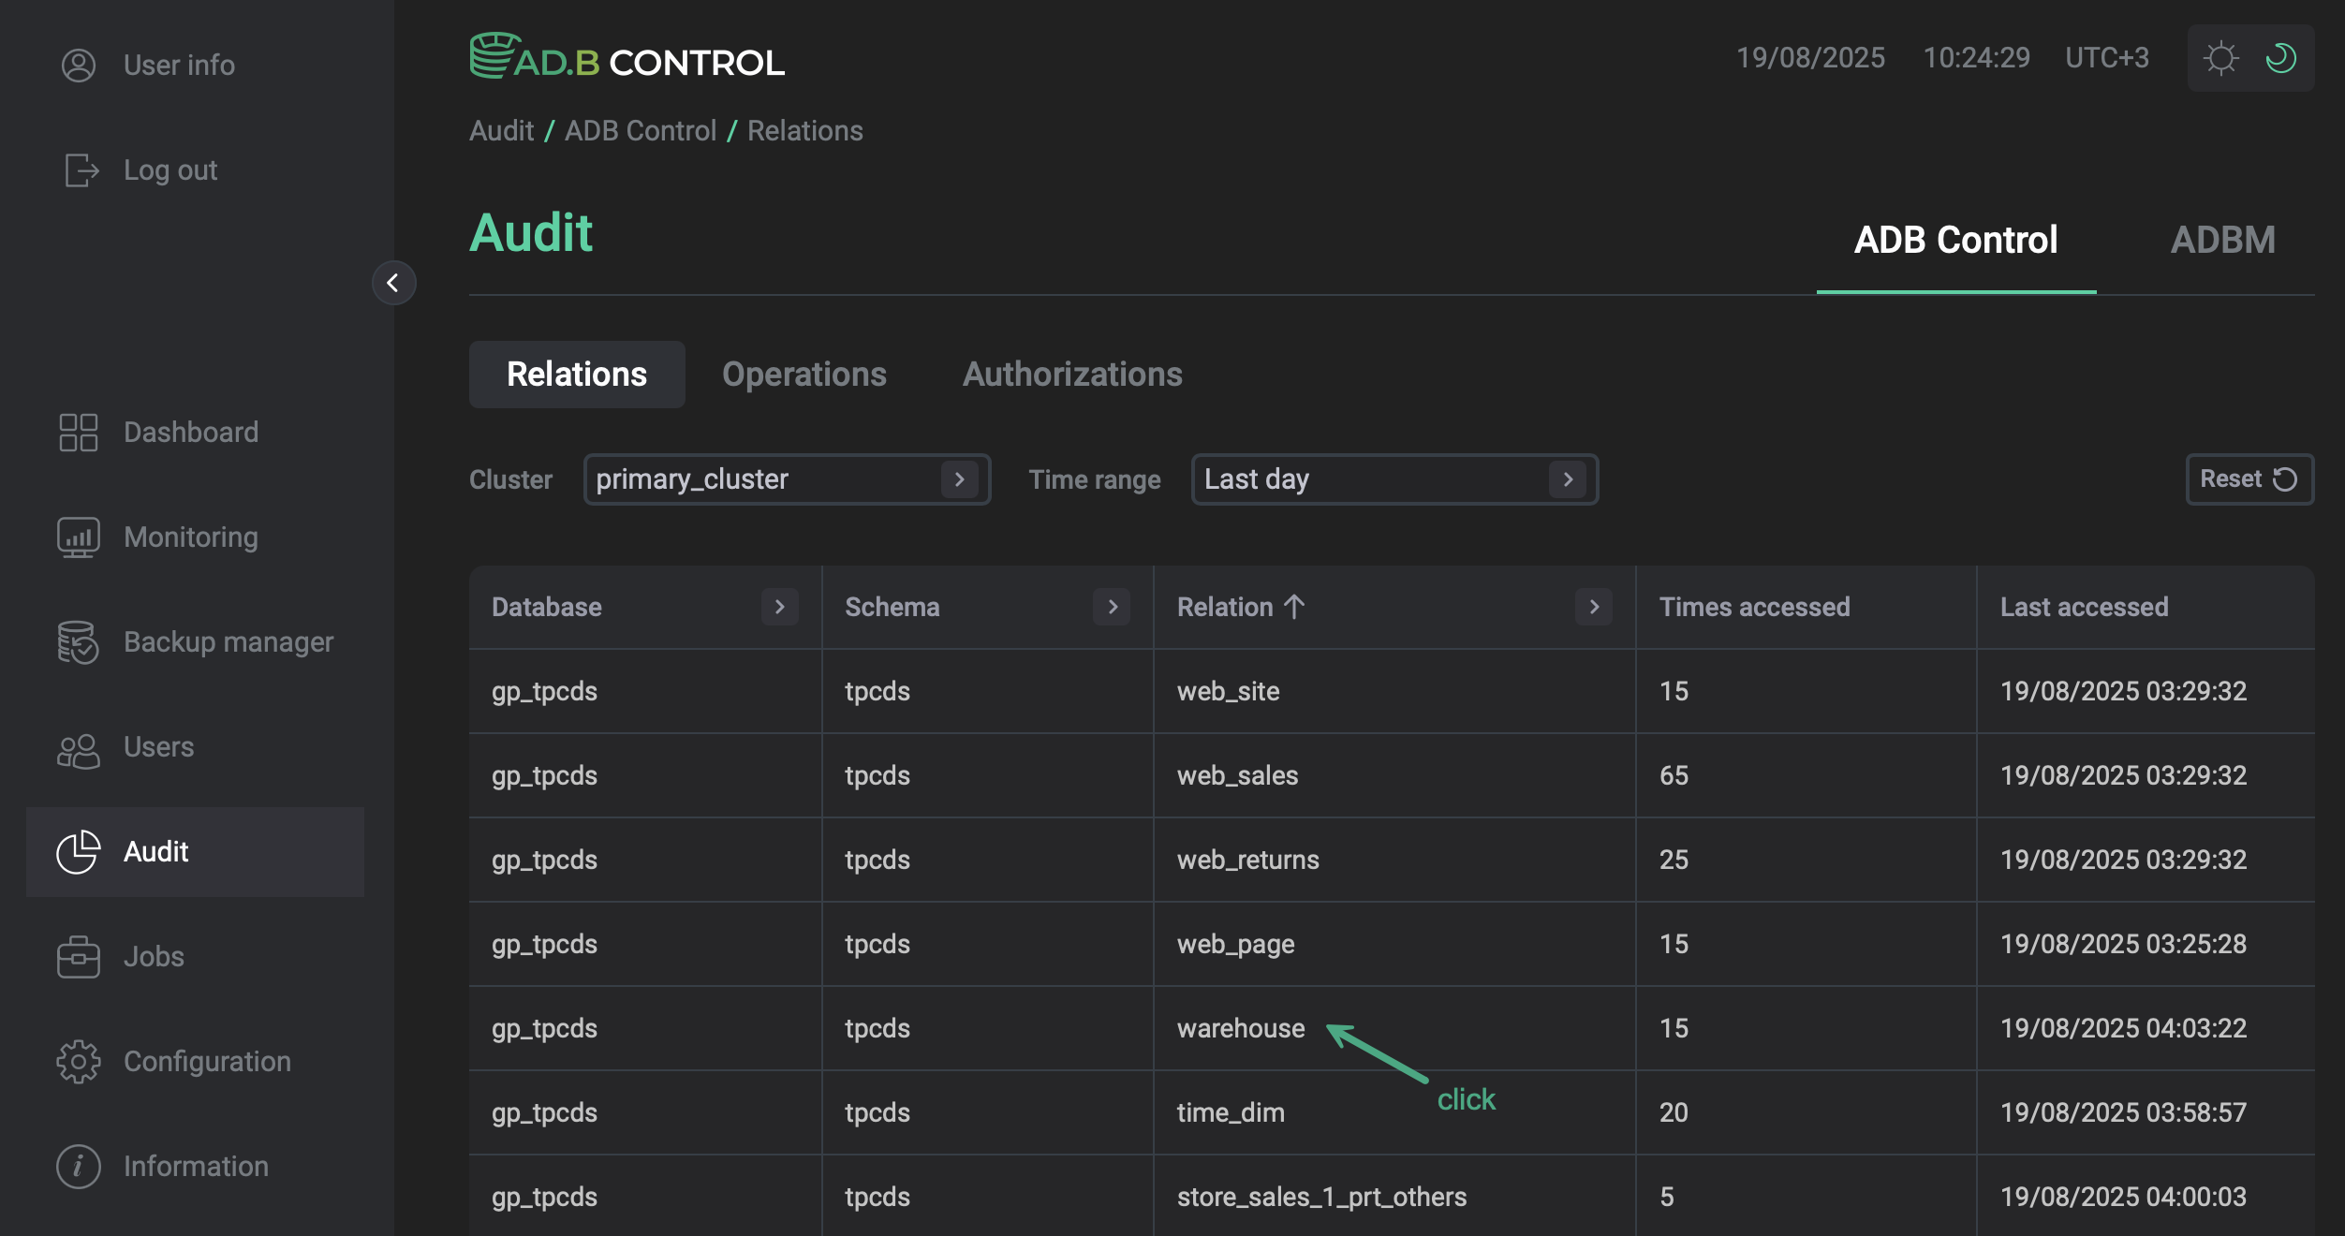The width and height of the screenshot is (2345, 1236).
Task: Select the dark theme moon toggle
Action: [x=2280, y=58]
